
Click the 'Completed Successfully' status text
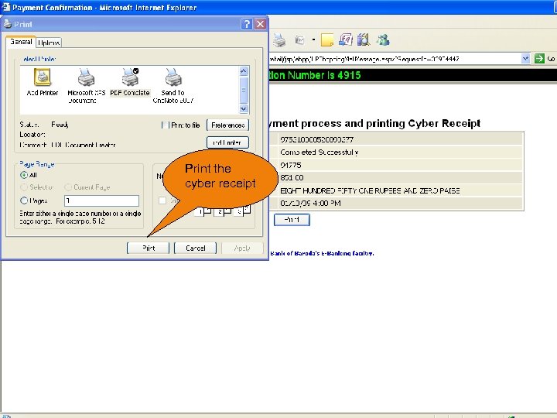tap(319, 152)
